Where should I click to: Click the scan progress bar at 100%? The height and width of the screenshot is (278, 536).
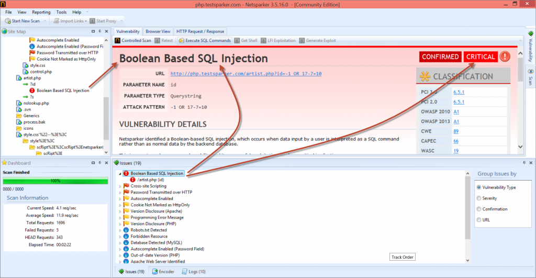tap(55, 181)
